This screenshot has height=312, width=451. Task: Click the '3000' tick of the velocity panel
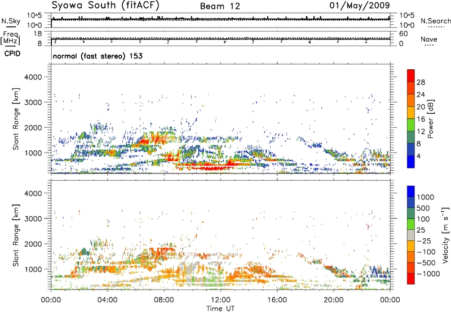click(33, 219)
